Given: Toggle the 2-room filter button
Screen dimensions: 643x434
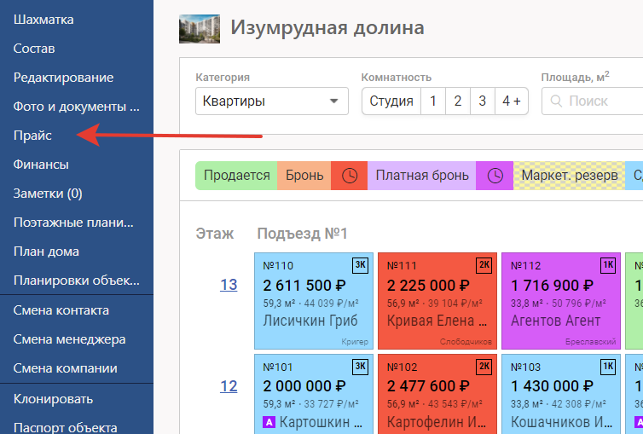Looking at the screenshot, I should click(x=458, y=101).
